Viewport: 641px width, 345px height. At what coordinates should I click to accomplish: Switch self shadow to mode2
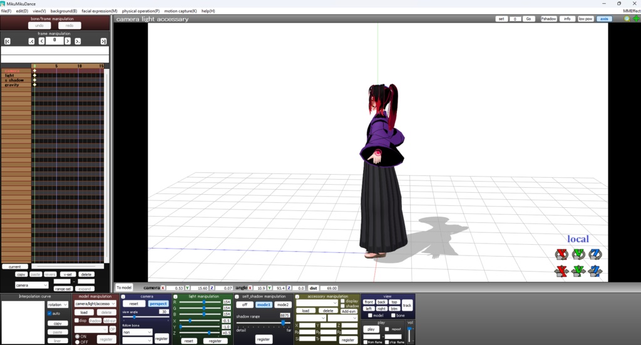tap(282, 304)
